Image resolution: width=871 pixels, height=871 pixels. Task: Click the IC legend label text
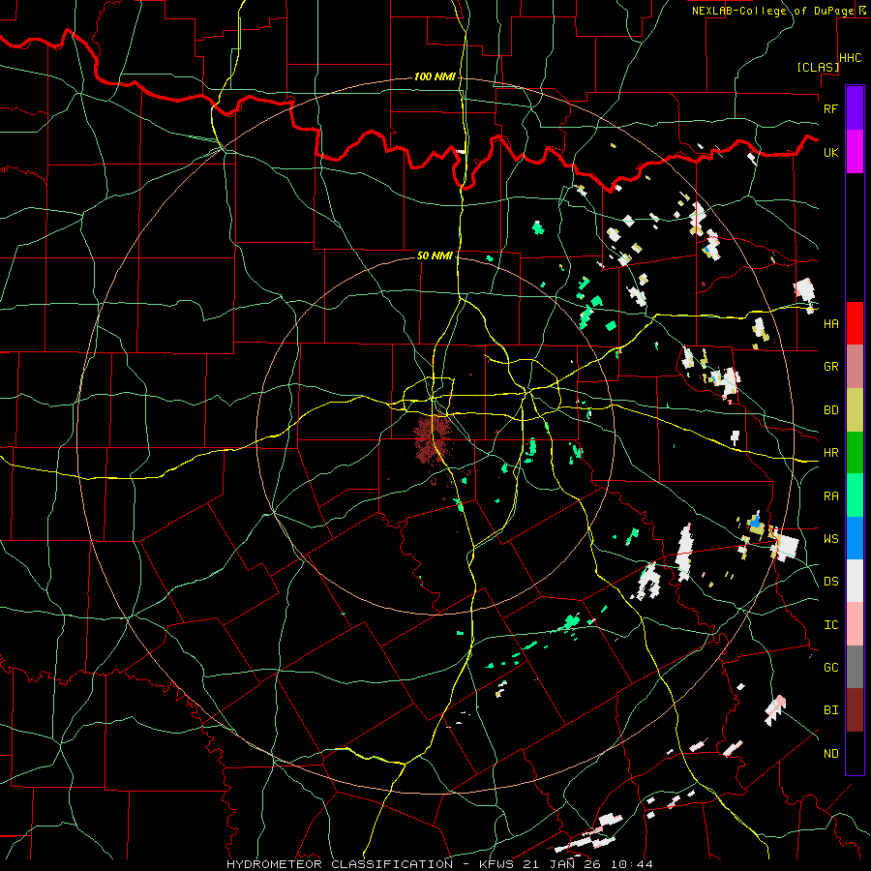[830, 625]
